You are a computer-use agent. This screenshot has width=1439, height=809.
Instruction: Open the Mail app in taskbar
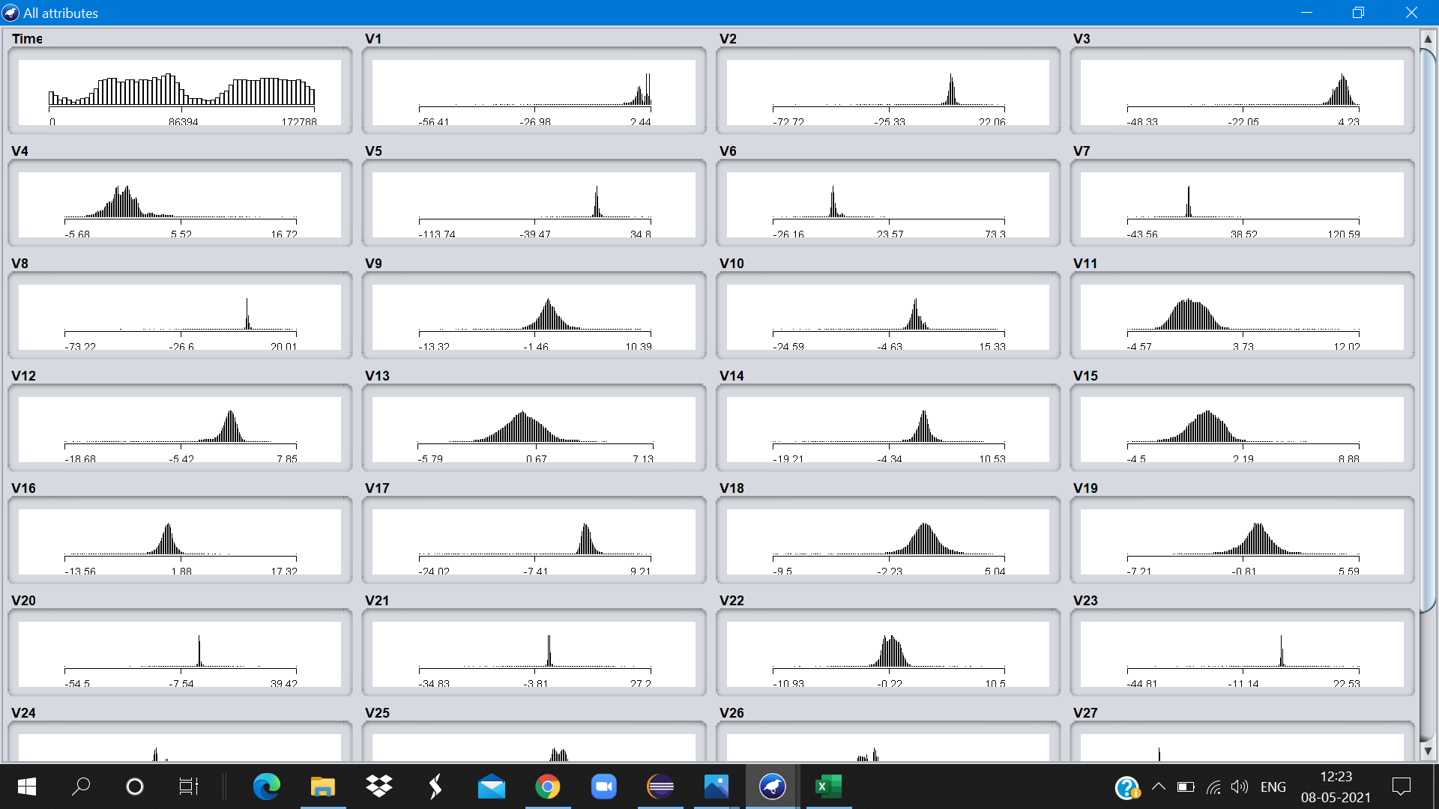(x=492, y=787)
